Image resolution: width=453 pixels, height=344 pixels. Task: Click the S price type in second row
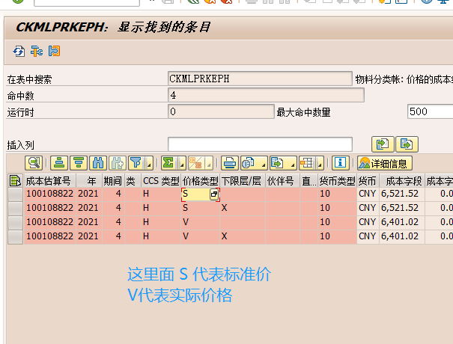[185, 208]
